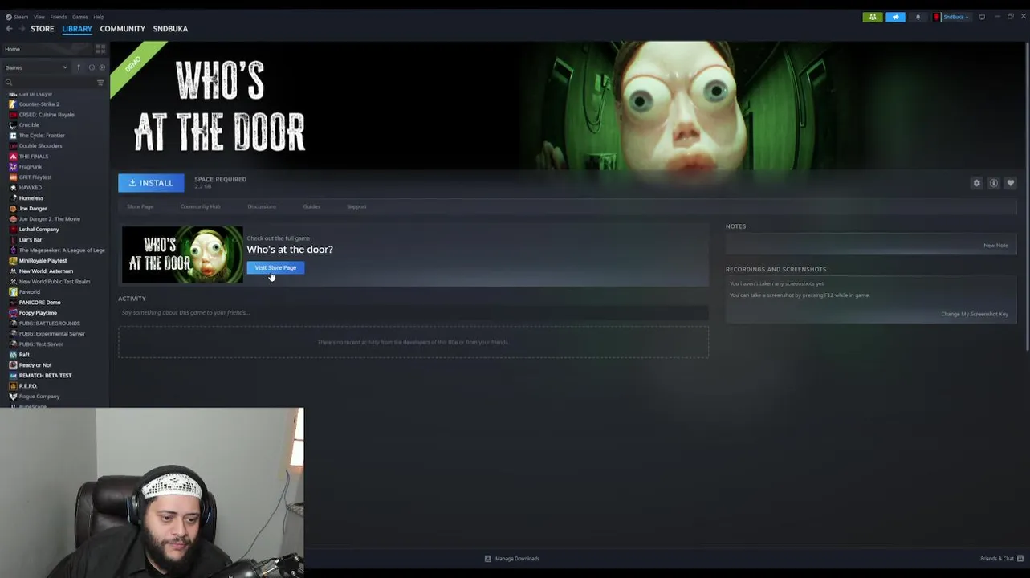Viewport: 1030px width, 578px height.
Task: Toggle the library sort arrow icon
Action: coord(78,67)
